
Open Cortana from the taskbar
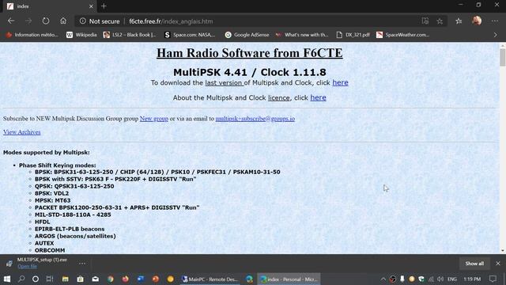pyautogui.click(x=36, y=279)
